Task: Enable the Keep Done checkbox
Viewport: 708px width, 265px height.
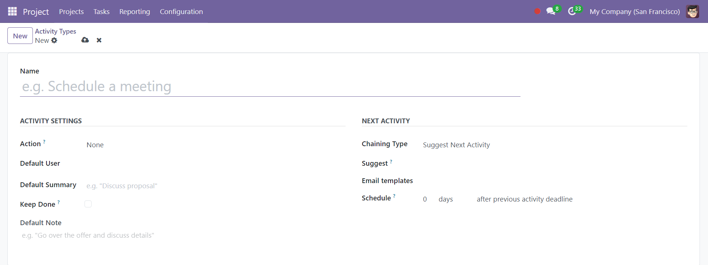Action: click(x=88, y=204)
